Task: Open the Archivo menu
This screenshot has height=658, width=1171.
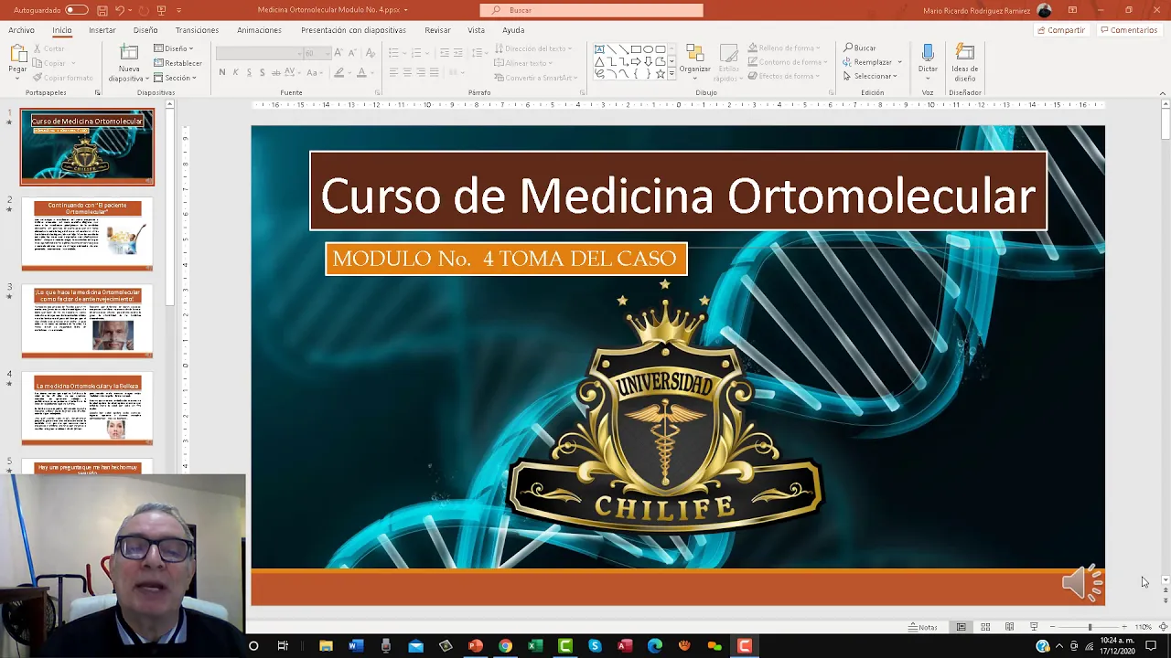Action: coord(21,30)
